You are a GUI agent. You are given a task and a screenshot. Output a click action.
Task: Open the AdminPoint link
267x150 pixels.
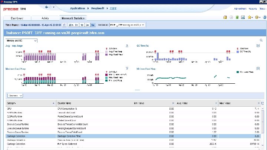click(x=240, y=9)
